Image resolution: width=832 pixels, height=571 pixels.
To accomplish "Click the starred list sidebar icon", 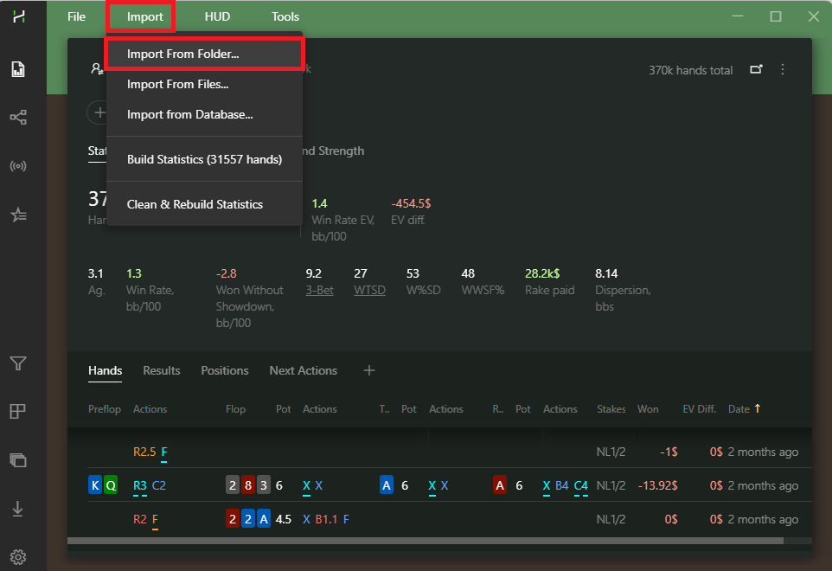I will pos(17,215).
